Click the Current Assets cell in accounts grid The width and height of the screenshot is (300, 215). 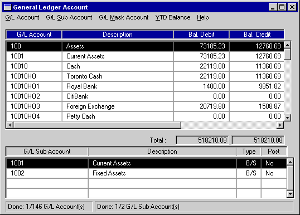pos(118,56)
